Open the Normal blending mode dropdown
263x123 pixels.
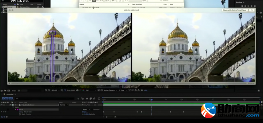click(64, 105)
